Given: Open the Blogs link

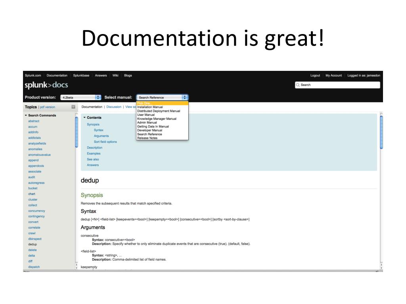Looking at the screenshot, I should 128,76.
